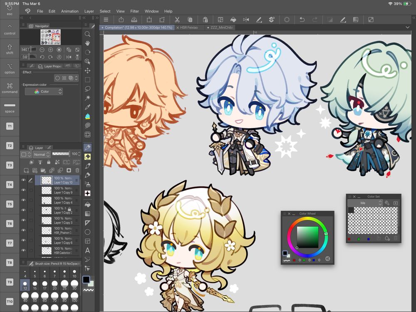
Task: Select the Gradient tool
Action: click(x=87, y=214)
